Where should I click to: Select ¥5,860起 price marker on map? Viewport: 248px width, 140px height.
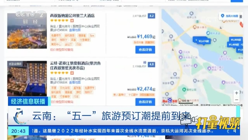(x=236, y=40)
